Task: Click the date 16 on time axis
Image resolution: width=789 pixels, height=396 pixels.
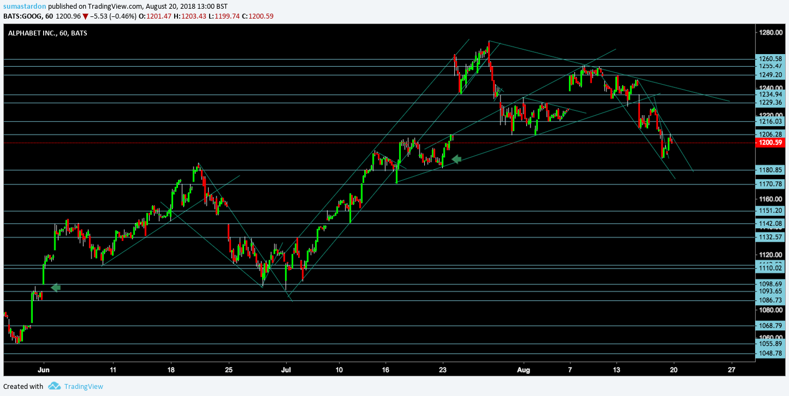Action: (x=385, y=369)
